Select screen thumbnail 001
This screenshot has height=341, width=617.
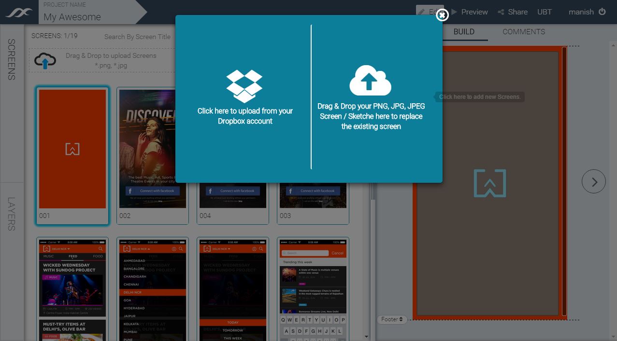[72, 150]
